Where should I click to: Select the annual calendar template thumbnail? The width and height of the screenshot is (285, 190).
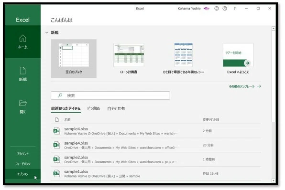[x=184, y=55]
